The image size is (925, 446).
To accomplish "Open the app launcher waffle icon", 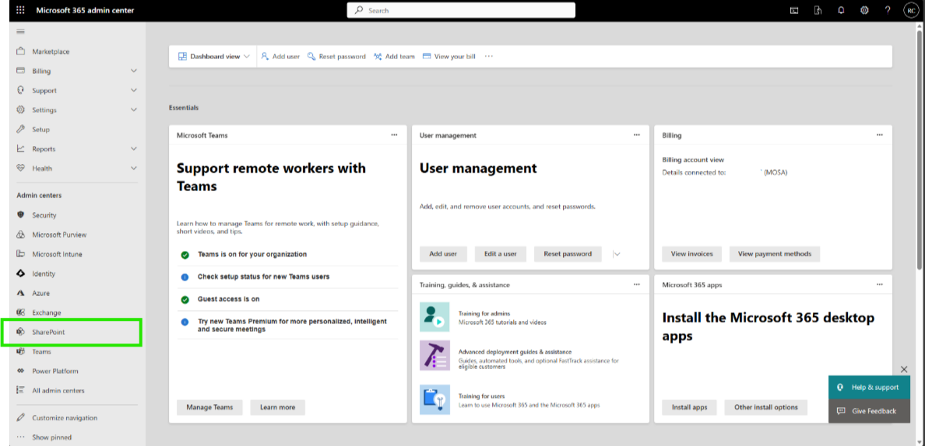I will (21, 10).
